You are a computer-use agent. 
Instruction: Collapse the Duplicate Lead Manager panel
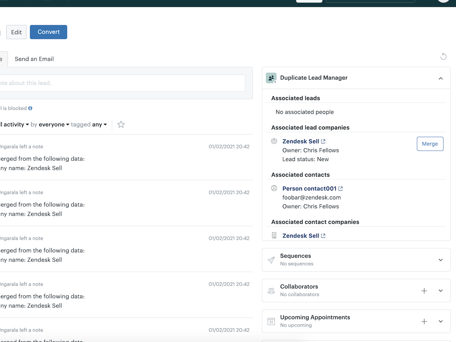point(440,78)
